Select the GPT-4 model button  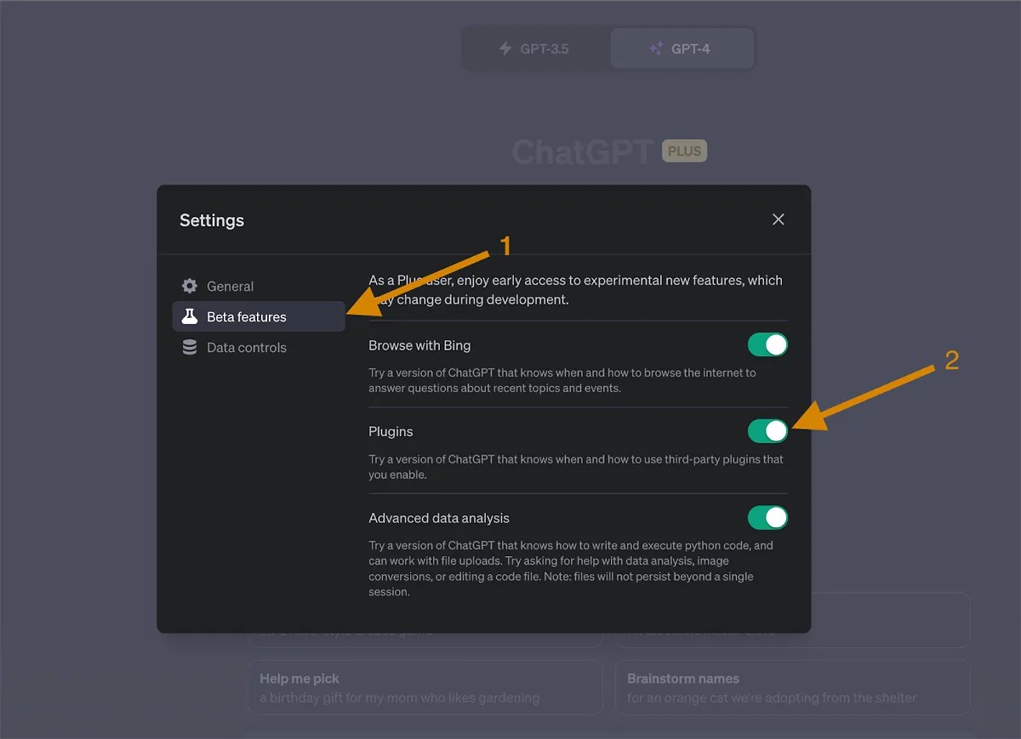click(682, 48)
